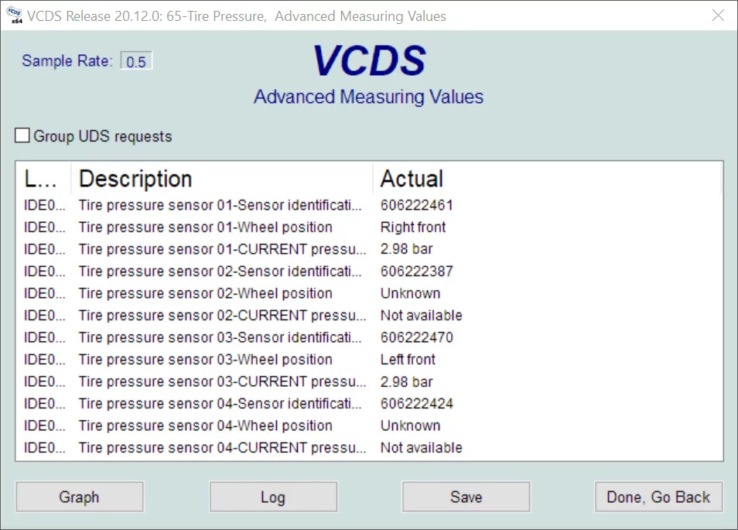Select sensor 02 CURRENT pressure row

coord(222,316)
